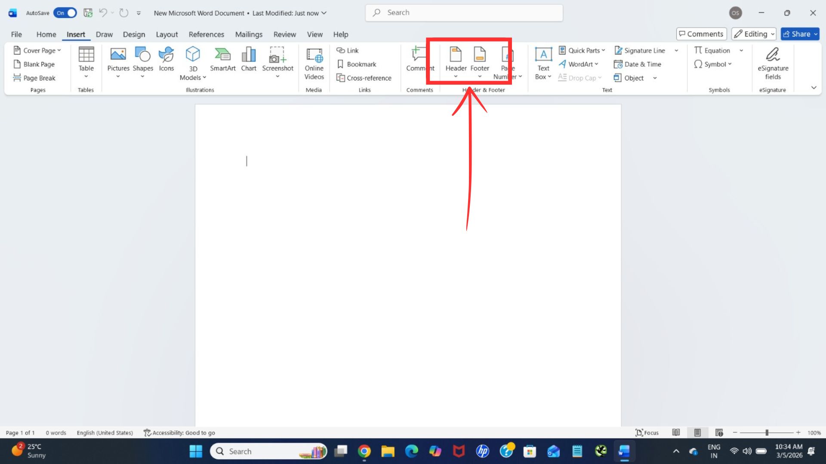Click the Comments button
This screenshot has height=464, width=826.
point(701,34)
